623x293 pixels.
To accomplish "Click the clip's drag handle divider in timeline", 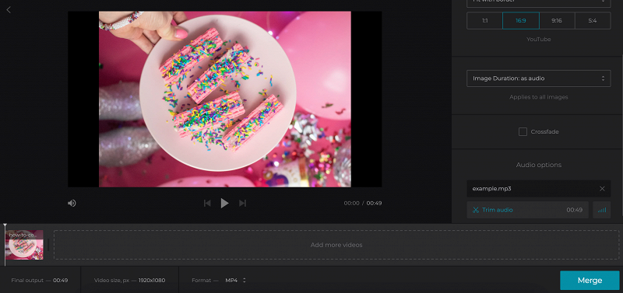I will coord(48,245).
